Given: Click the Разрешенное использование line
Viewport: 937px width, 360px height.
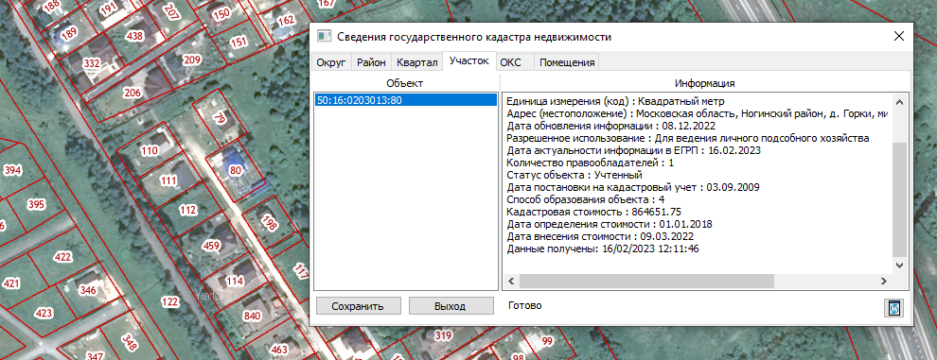Looking at the screenshot, I should coord(687,138).
